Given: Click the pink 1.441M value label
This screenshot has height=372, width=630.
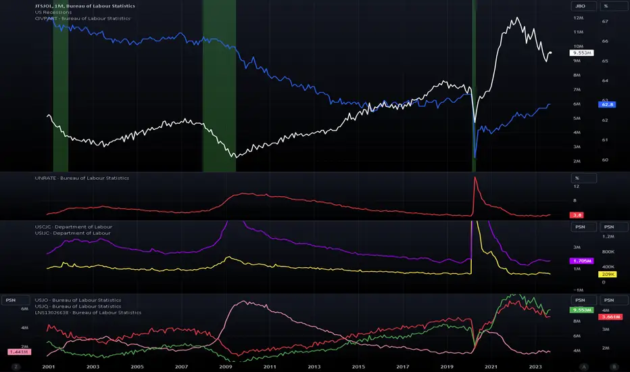Looking at the screenshot, I should [20, 352].
